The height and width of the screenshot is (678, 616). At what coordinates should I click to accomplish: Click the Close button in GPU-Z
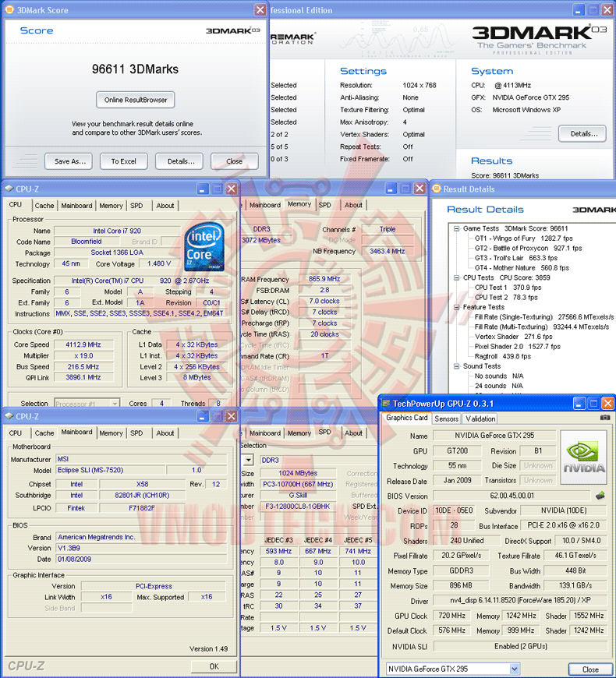[590, 669]
